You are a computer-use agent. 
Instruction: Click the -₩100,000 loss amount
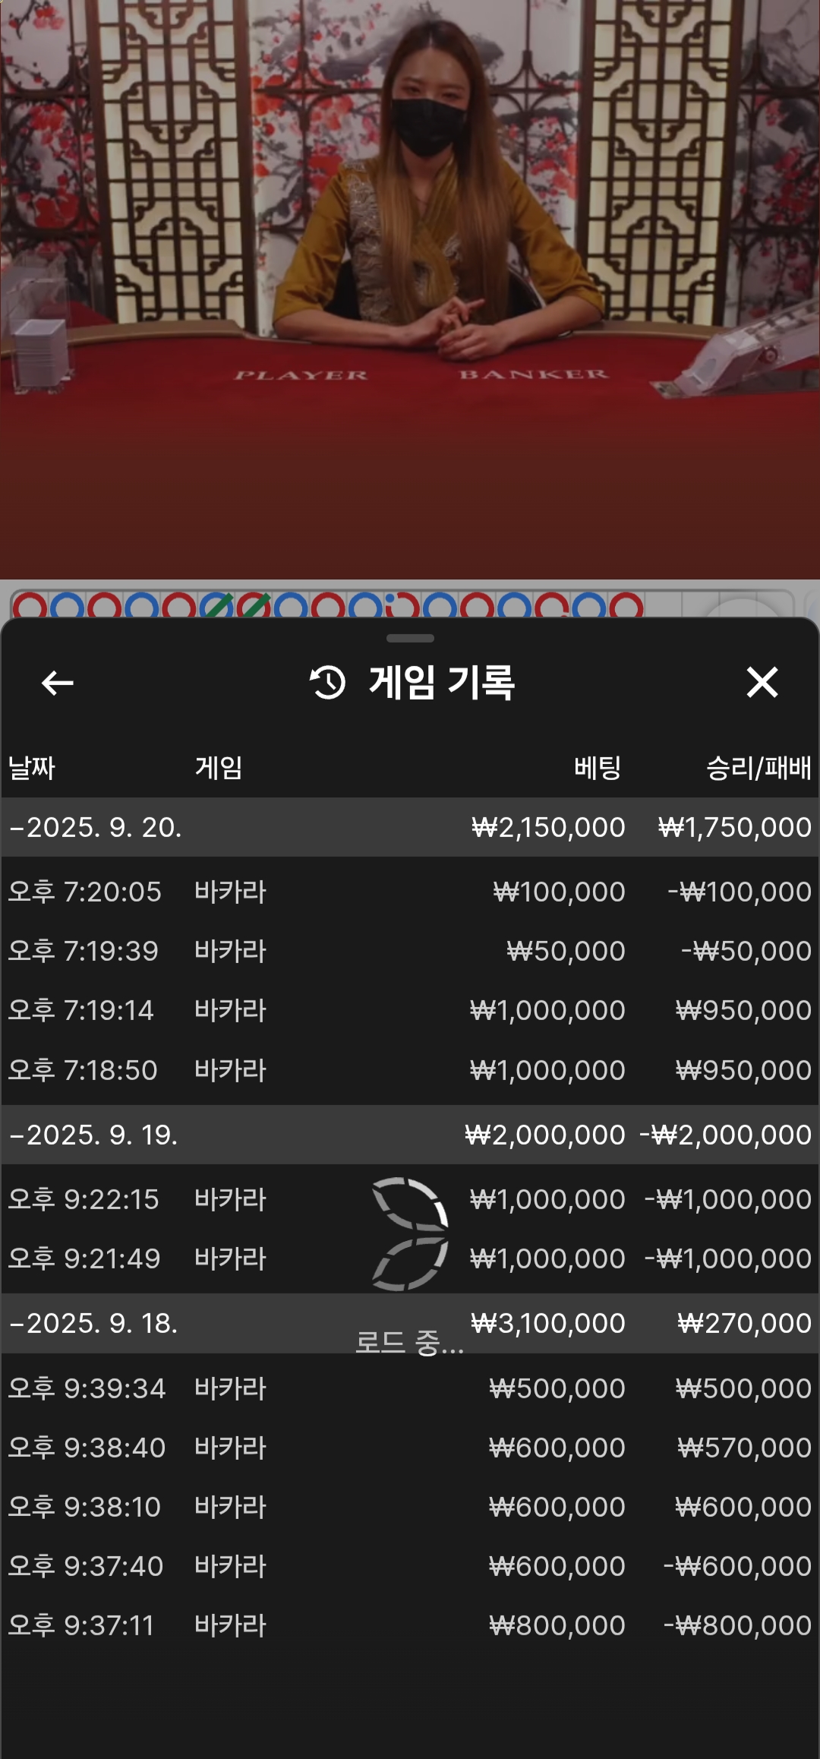click(740, 892)
